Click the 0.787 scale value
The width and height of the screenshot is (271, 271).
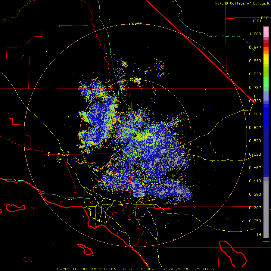pos(255,87)
